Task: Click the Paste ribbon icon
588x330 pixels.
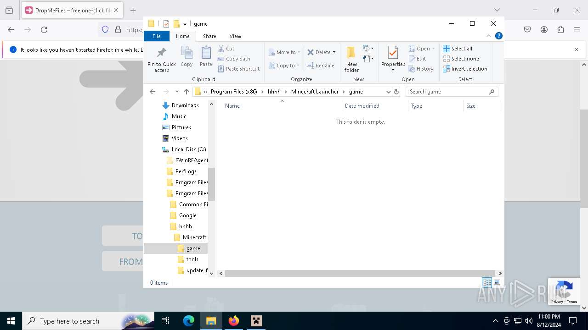Action: click(206, 57)
